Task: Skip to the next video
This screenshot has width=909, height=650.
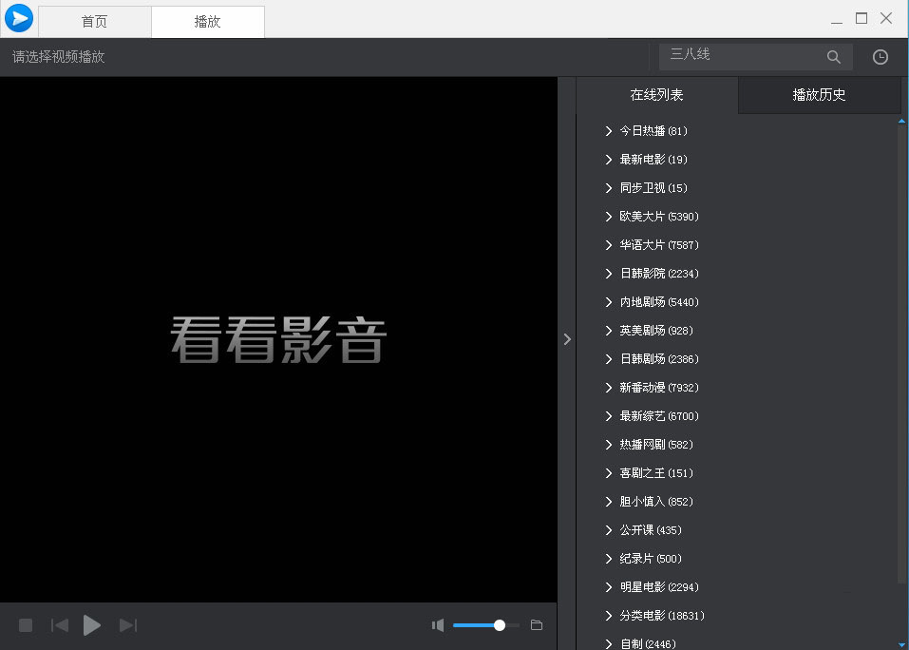Action: click(128, 625)
